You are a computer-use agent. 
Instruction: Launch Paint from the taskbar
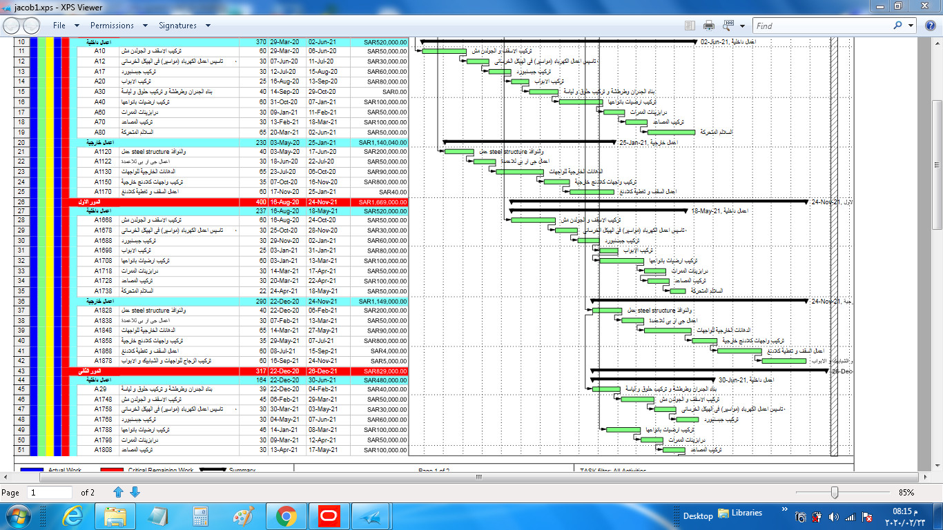(243, 516)
